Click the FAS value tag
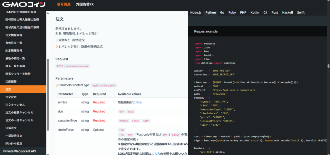Viewport: 330px width, 155px height. tap(121, 135)
